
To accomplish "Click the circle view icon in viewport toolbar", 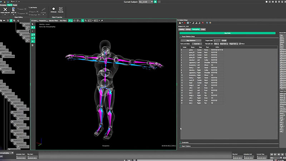I will tap(74, 20).
